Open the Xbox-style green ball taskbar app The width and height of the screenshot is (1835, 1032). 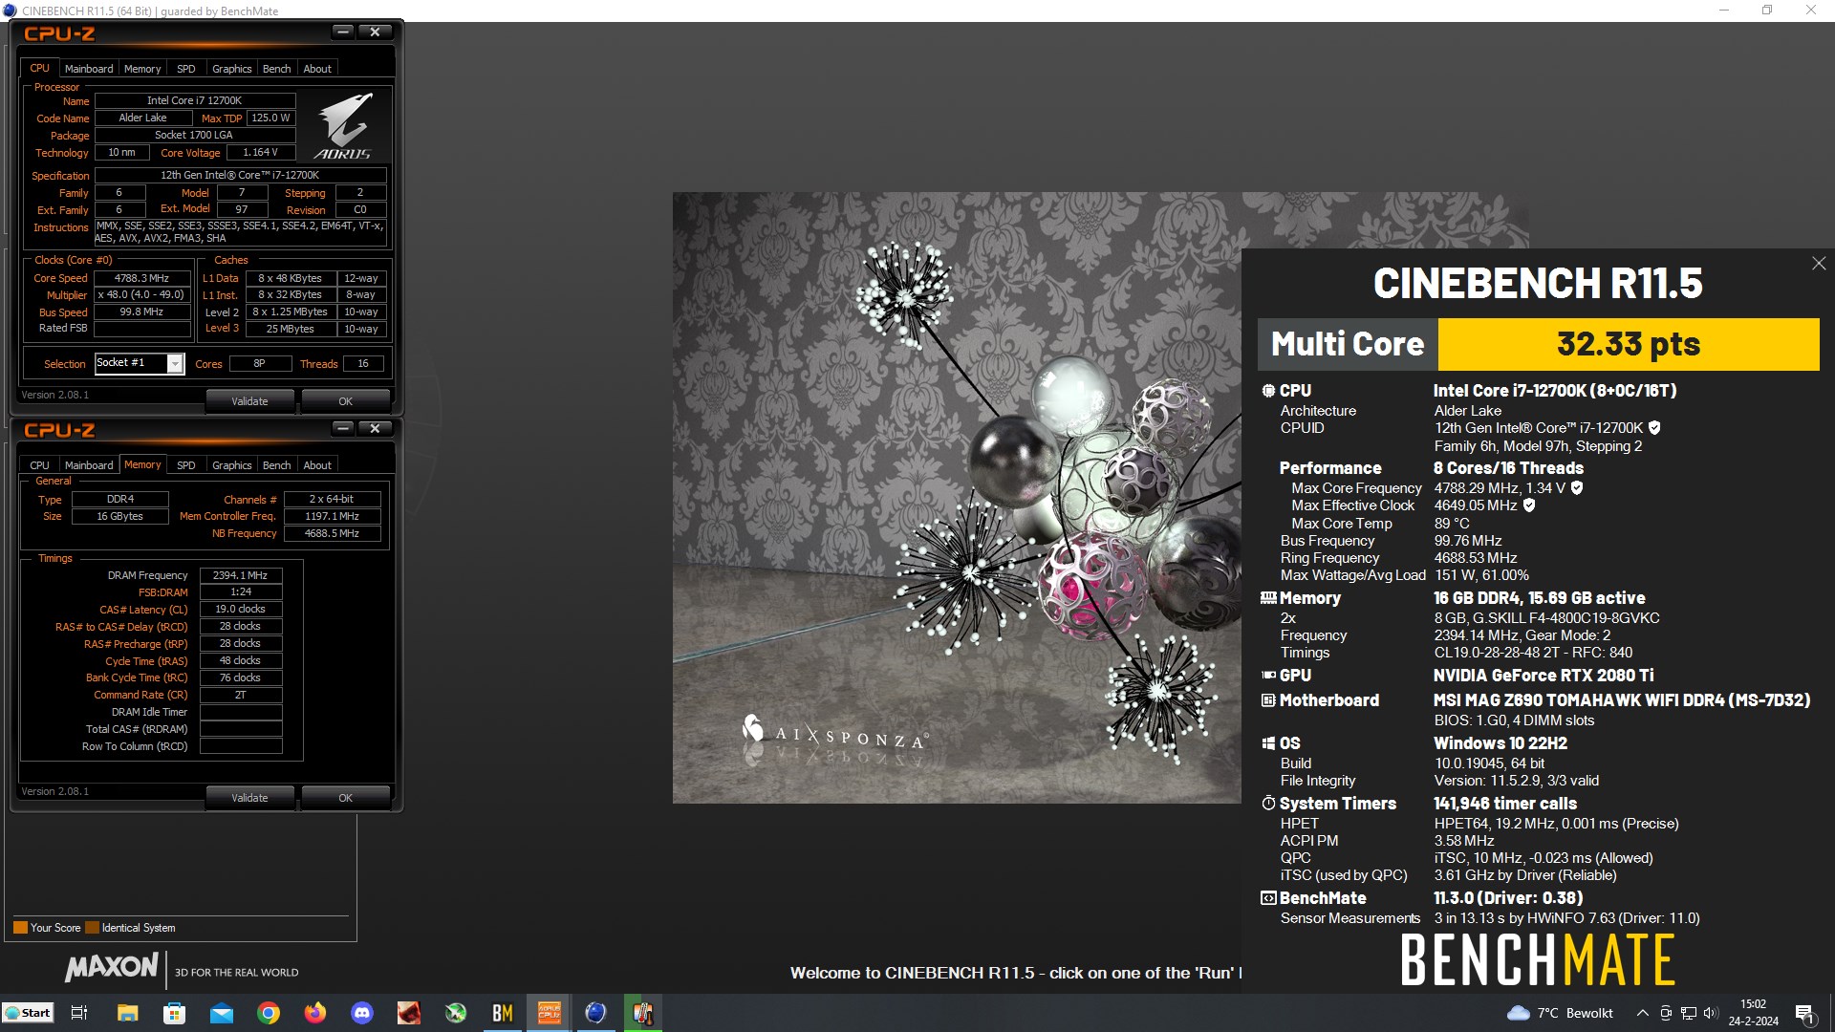pyautogui.click(x=456, y=1013)
